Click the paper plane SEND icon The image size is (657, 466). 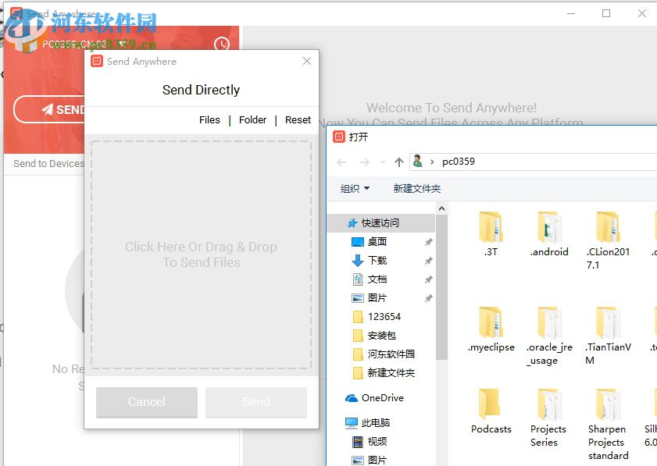[x=47, y=109]
